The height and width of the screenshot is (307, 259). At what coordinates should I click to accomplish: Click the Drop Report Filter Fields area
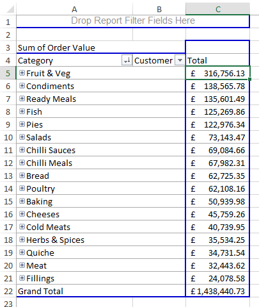coord(133,21)
